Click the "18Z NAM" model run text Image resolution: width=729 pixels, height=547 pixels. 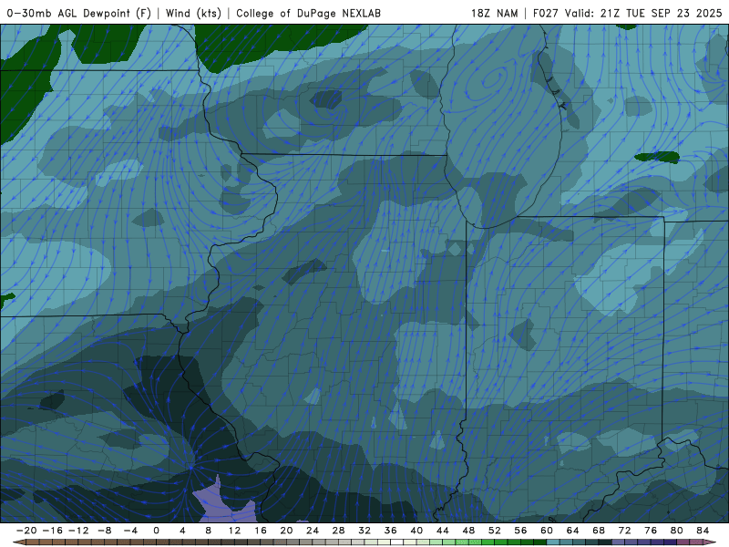pos(494,13)
